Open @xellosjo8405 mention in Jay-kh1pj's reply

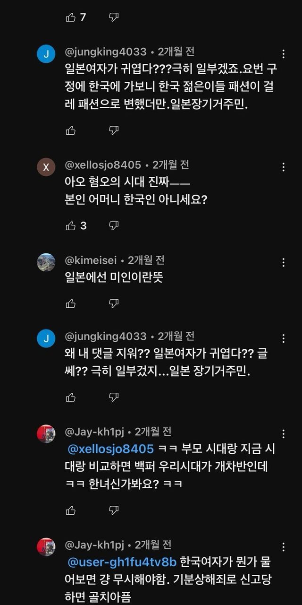point(111,449)
